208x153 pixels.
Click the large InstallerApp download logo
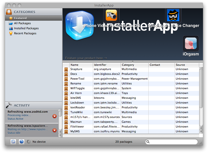(x=80, y=26)
